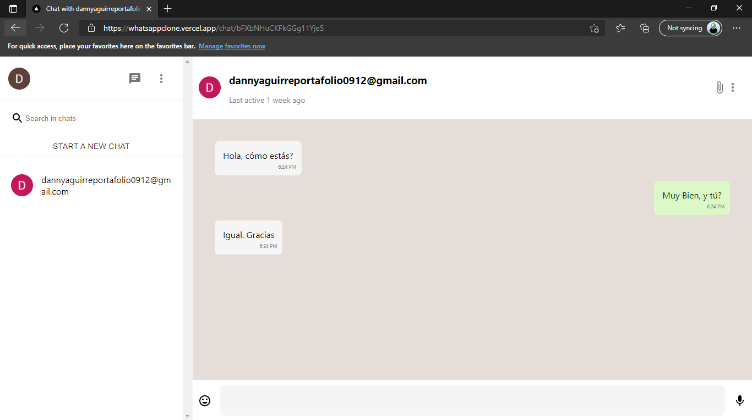Image resolution: width=752 pixels, height=420 pixels.
Task: Open the new chat message icon
Action: [135, 79]
